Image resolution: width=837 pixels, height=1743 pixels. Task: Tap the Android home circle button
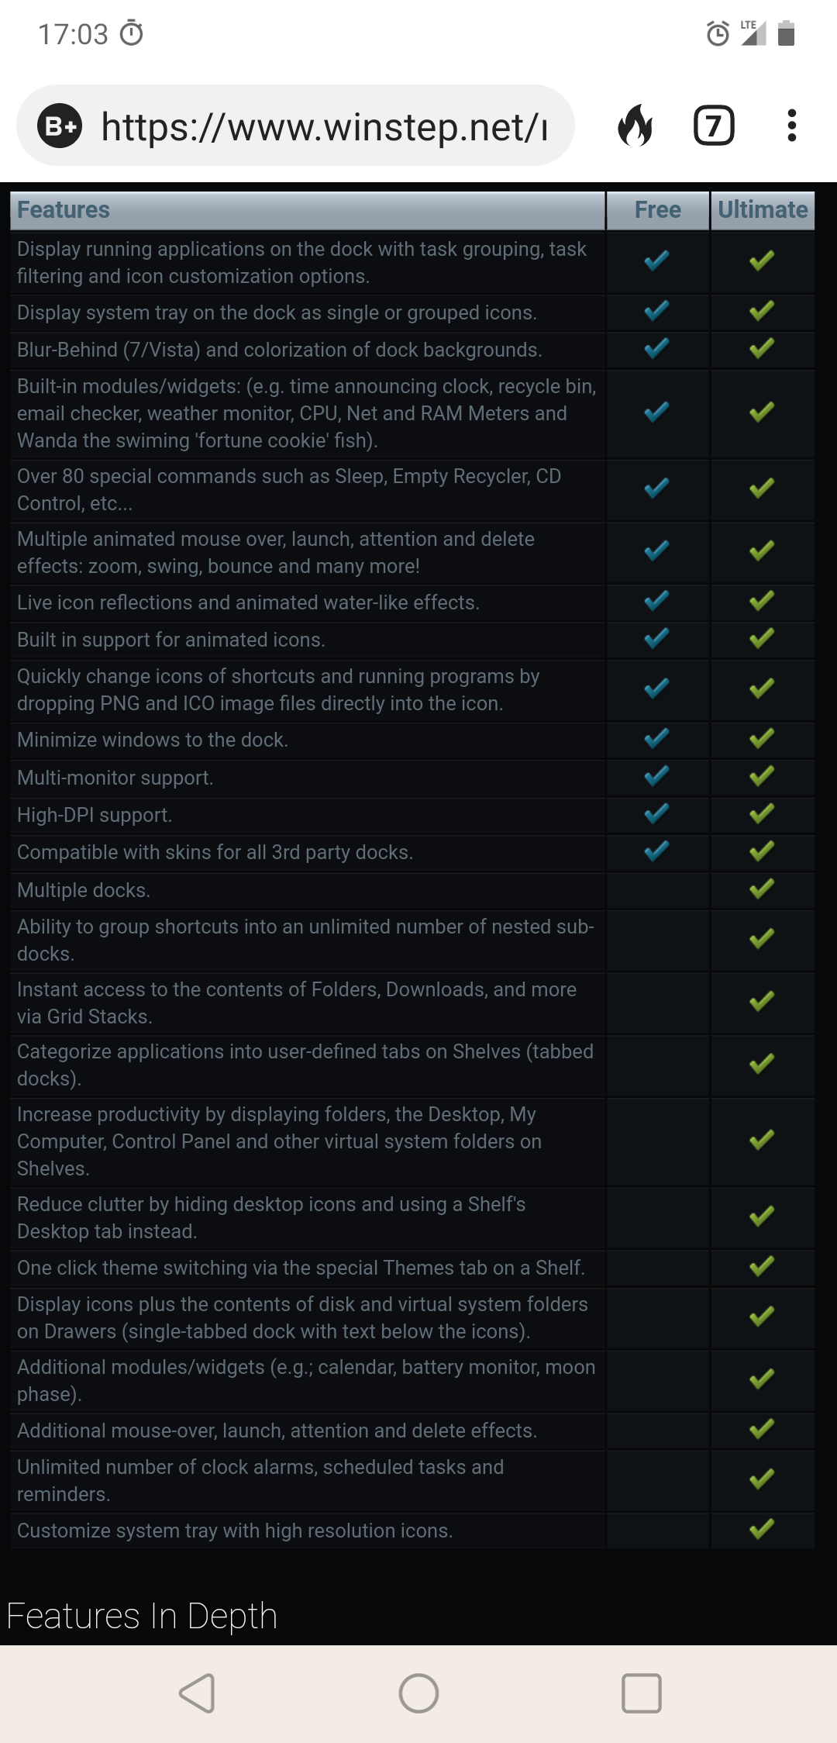[418, 1693]
